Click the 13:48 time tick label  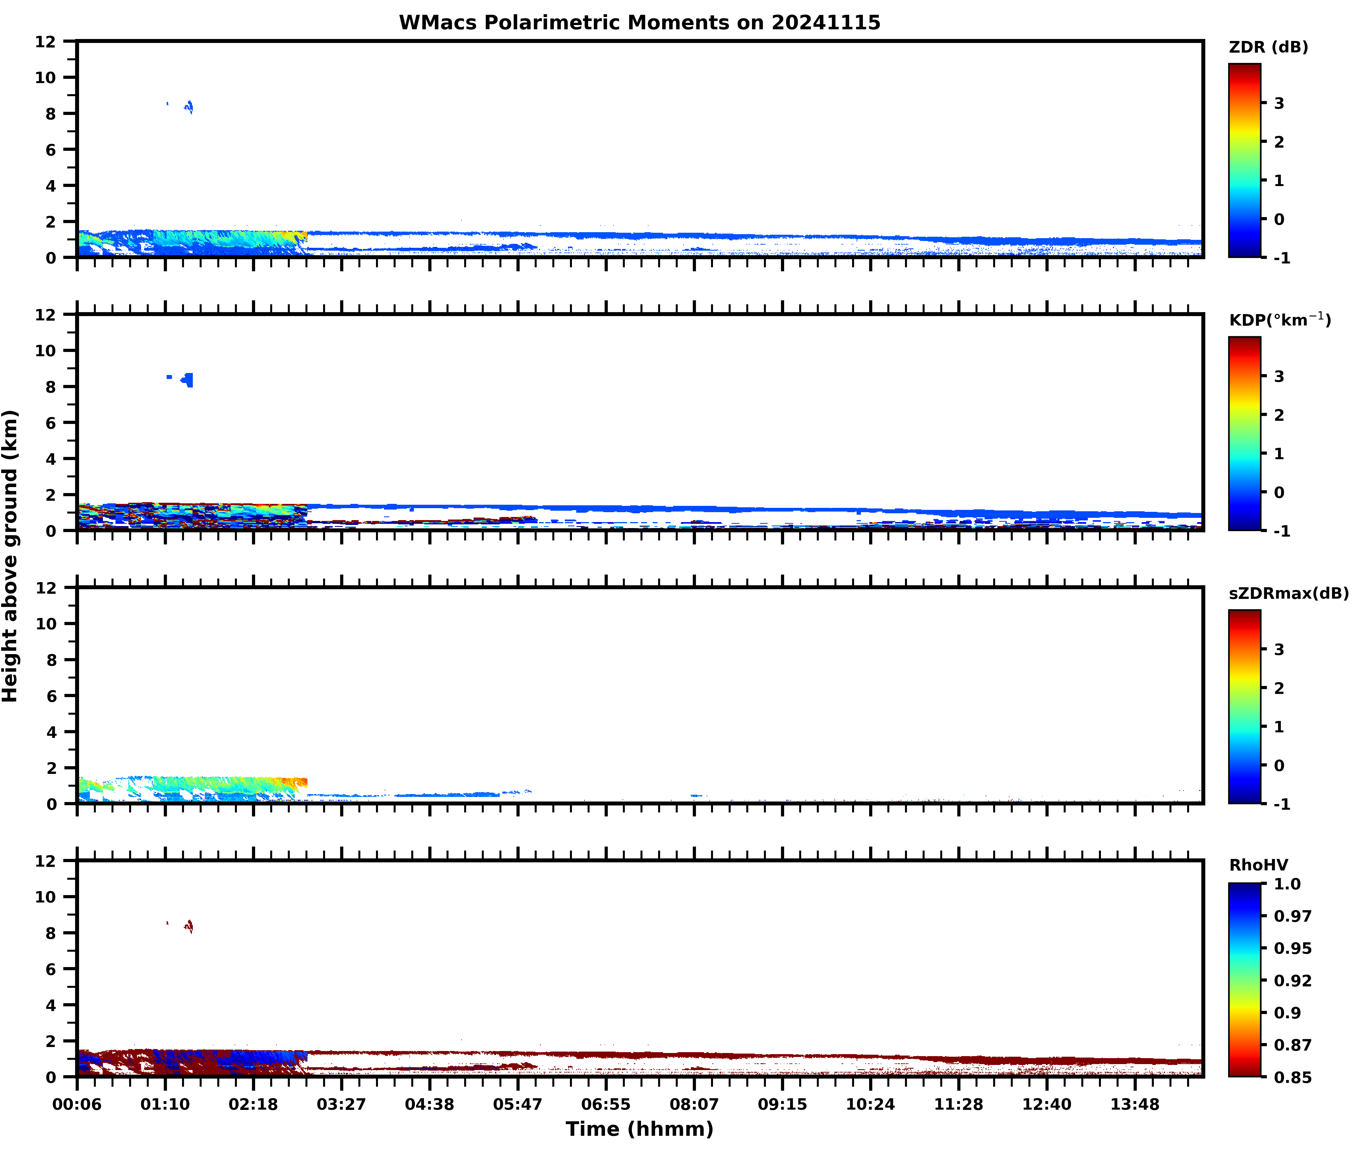click(x=1134, y=1104)
